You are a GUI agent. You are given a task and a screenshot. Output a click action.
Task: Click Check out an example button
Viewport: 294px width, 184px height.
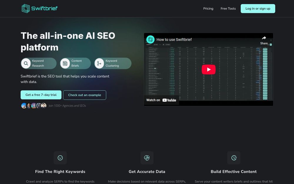tap(85, 95)
